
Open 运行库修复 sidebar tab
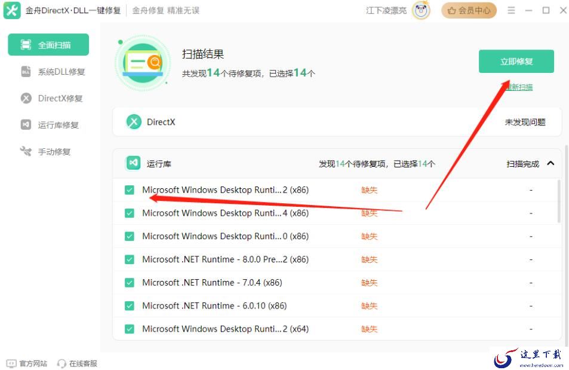(50, 125)
